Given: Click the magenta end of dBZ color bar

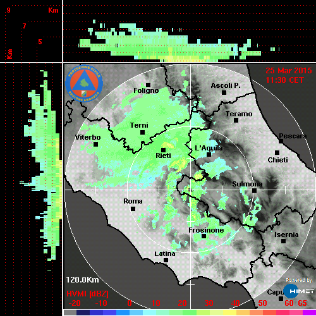Looking at the screenshot, I should (309, 312).
